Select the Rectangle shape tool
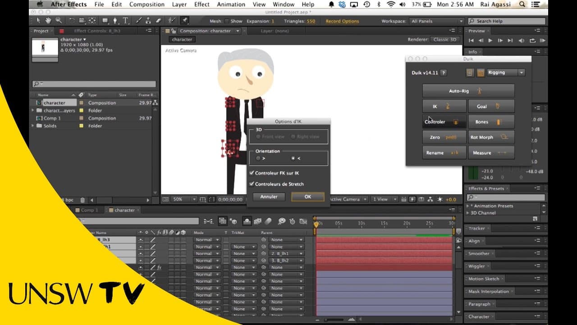The height and width of the screenshot is (325, 577). [x=105, y=21]
